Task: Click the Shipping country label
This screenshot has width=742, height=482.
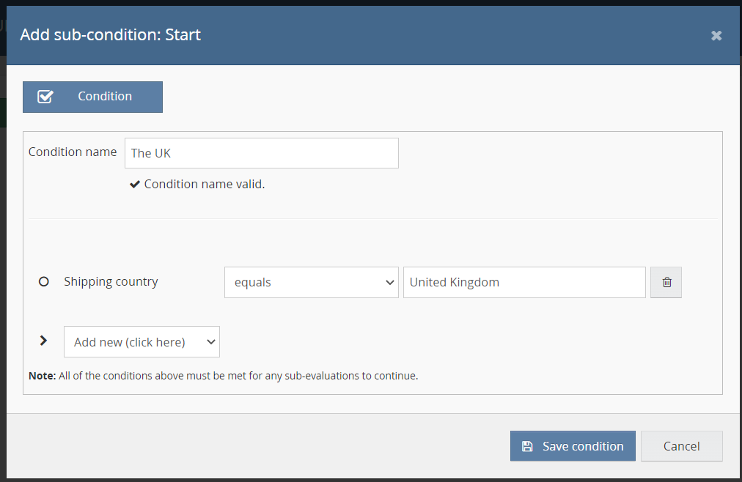Action: click(x=111, y=281)
